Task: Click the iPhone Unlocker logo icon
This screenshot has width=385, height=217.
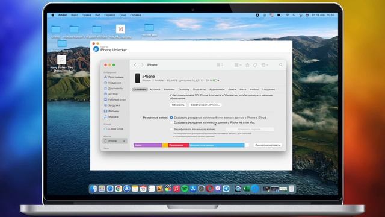Action: tap(96, 49)
